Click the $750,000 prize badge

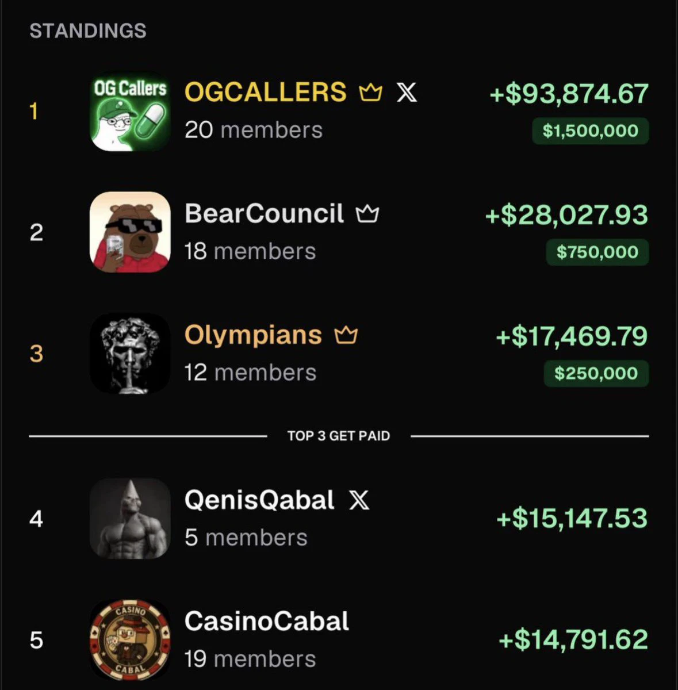point(597,252)
